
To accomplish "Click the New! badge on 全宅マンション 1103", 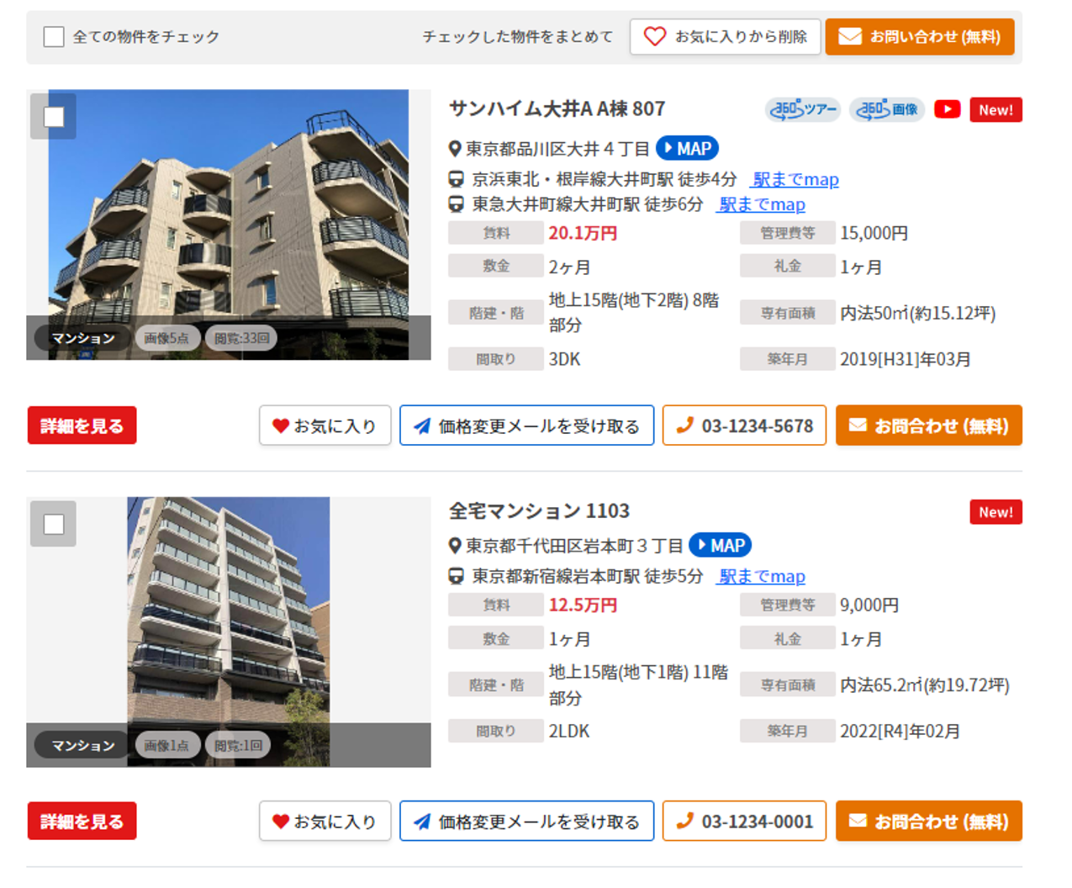I will click(x=995, y=512).
